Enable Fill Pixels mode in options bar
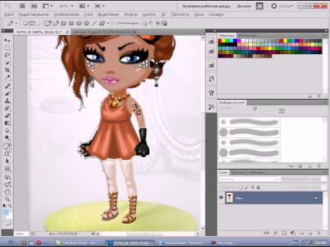This screenshot has height=247, width=330. tap(38, 23)
